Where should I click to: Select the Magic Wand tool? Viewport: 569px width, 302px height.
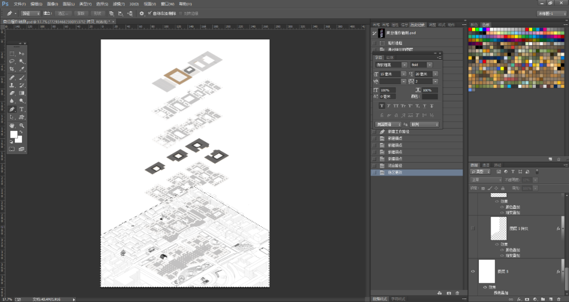click(x=22, y=61)
